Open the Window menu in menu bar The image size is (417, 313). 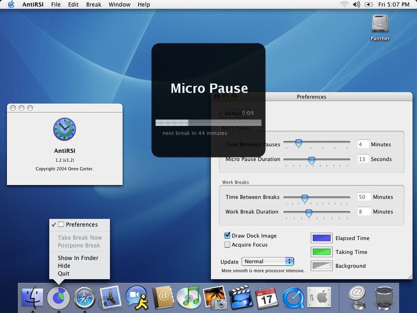(119, 5)
